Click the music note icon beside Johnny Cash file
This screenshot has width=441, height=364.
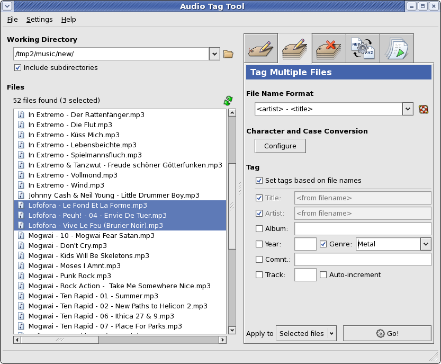coord(21,195)
